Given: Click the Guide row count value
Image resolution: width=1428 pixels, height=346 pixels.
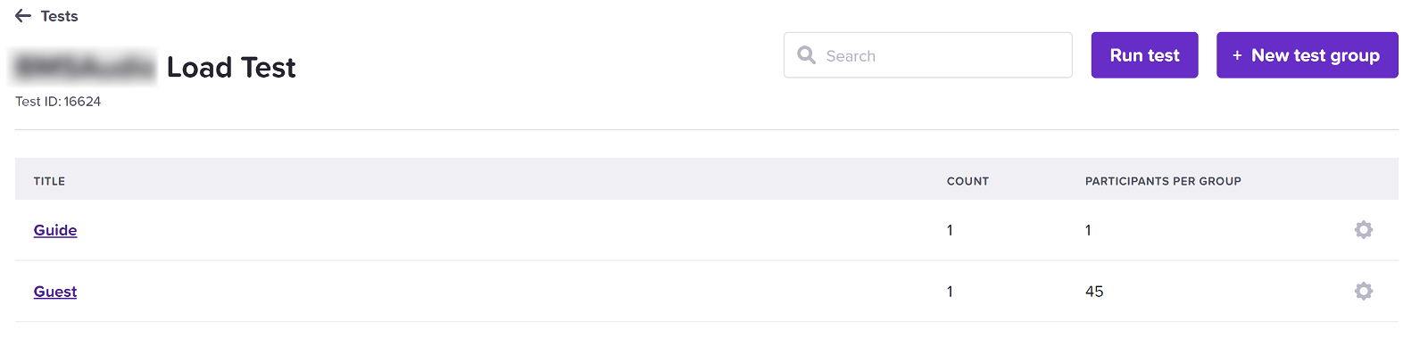Looking at the screenshot, I should (x=950, y=230).
